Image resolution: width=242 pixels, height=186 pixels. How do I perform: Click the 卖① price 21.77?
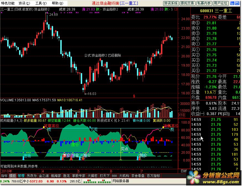212,44
